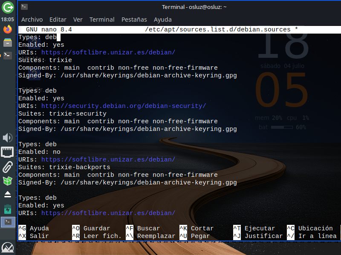Viewport: 341px width, 255px height.
Task: Click the softlibre URI above trixie-backports
Action: tap(108, 160)
